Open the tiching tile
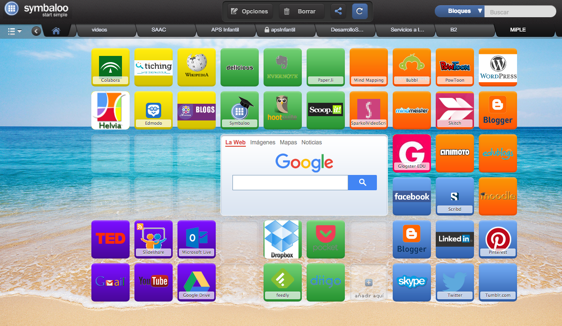The height and width of the screenshot is (326, 562). 154,67
